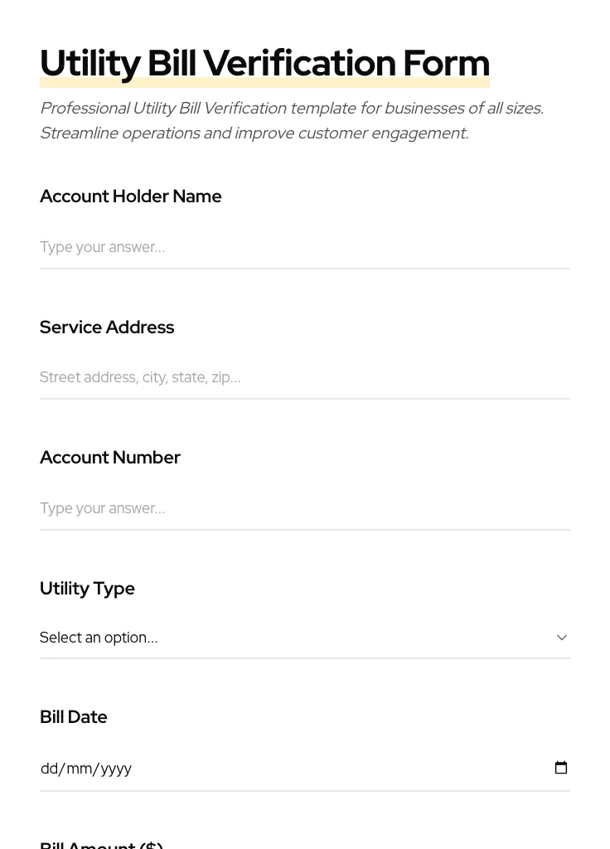Click the Bill Date section label

[73, 716]
